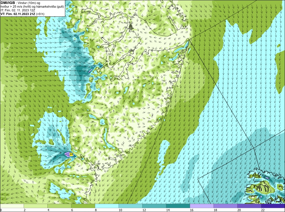
Task: Click the yellow 28 max gust label
Action: 71,154
